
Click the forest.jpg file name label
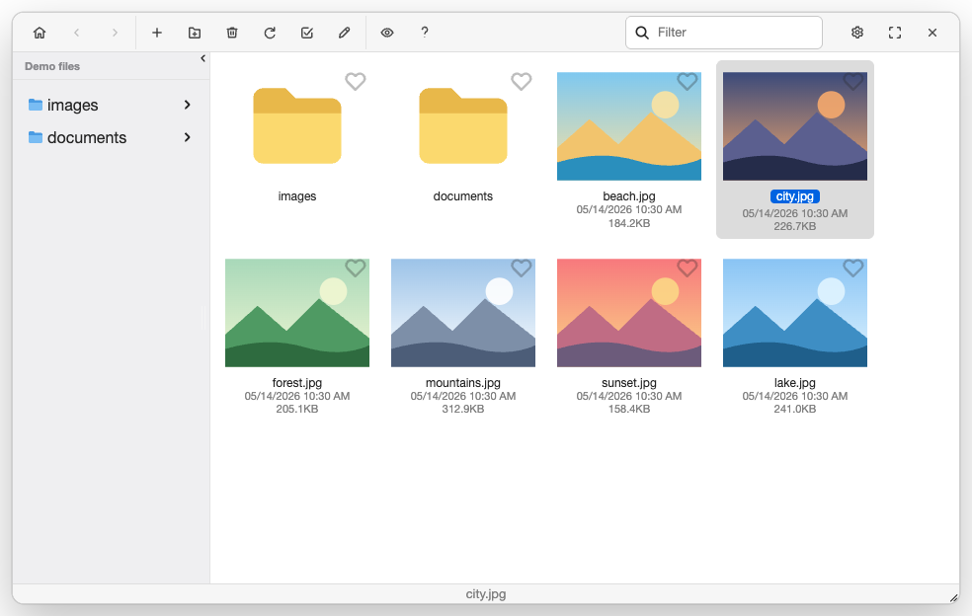click(297, 383)
